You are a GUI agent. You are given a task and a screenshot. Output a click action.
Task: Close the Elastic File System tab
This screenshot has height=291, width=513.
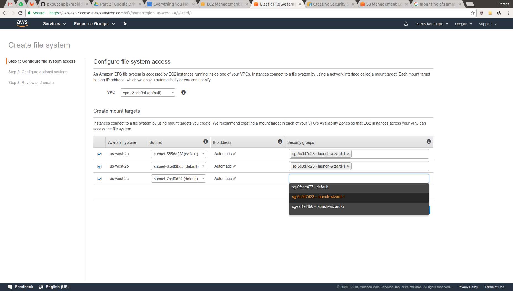pyautogui.click(x=300, y=4)
